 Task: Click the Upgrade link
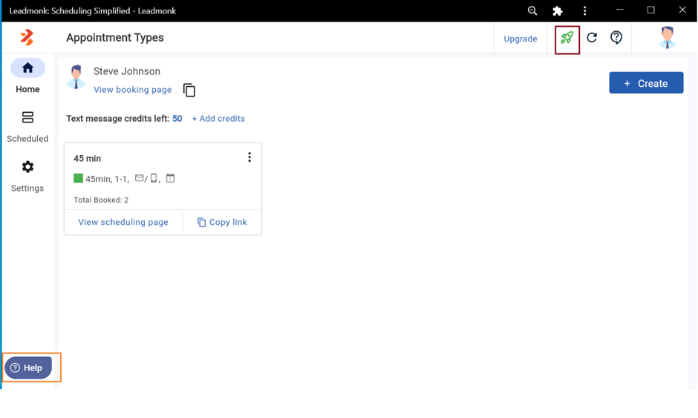[521, 39]
